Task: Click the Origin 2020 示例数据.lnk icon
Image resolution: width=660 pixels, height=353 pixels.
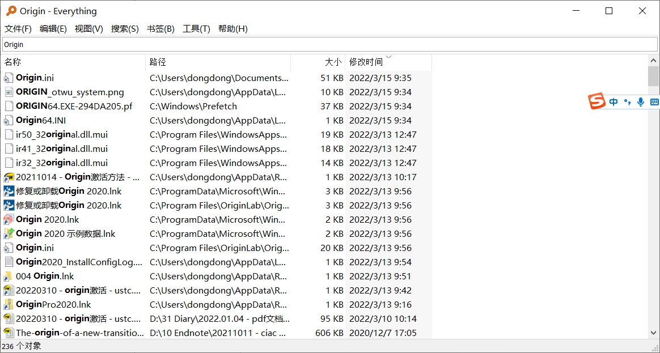Action: tap(9, 234)
